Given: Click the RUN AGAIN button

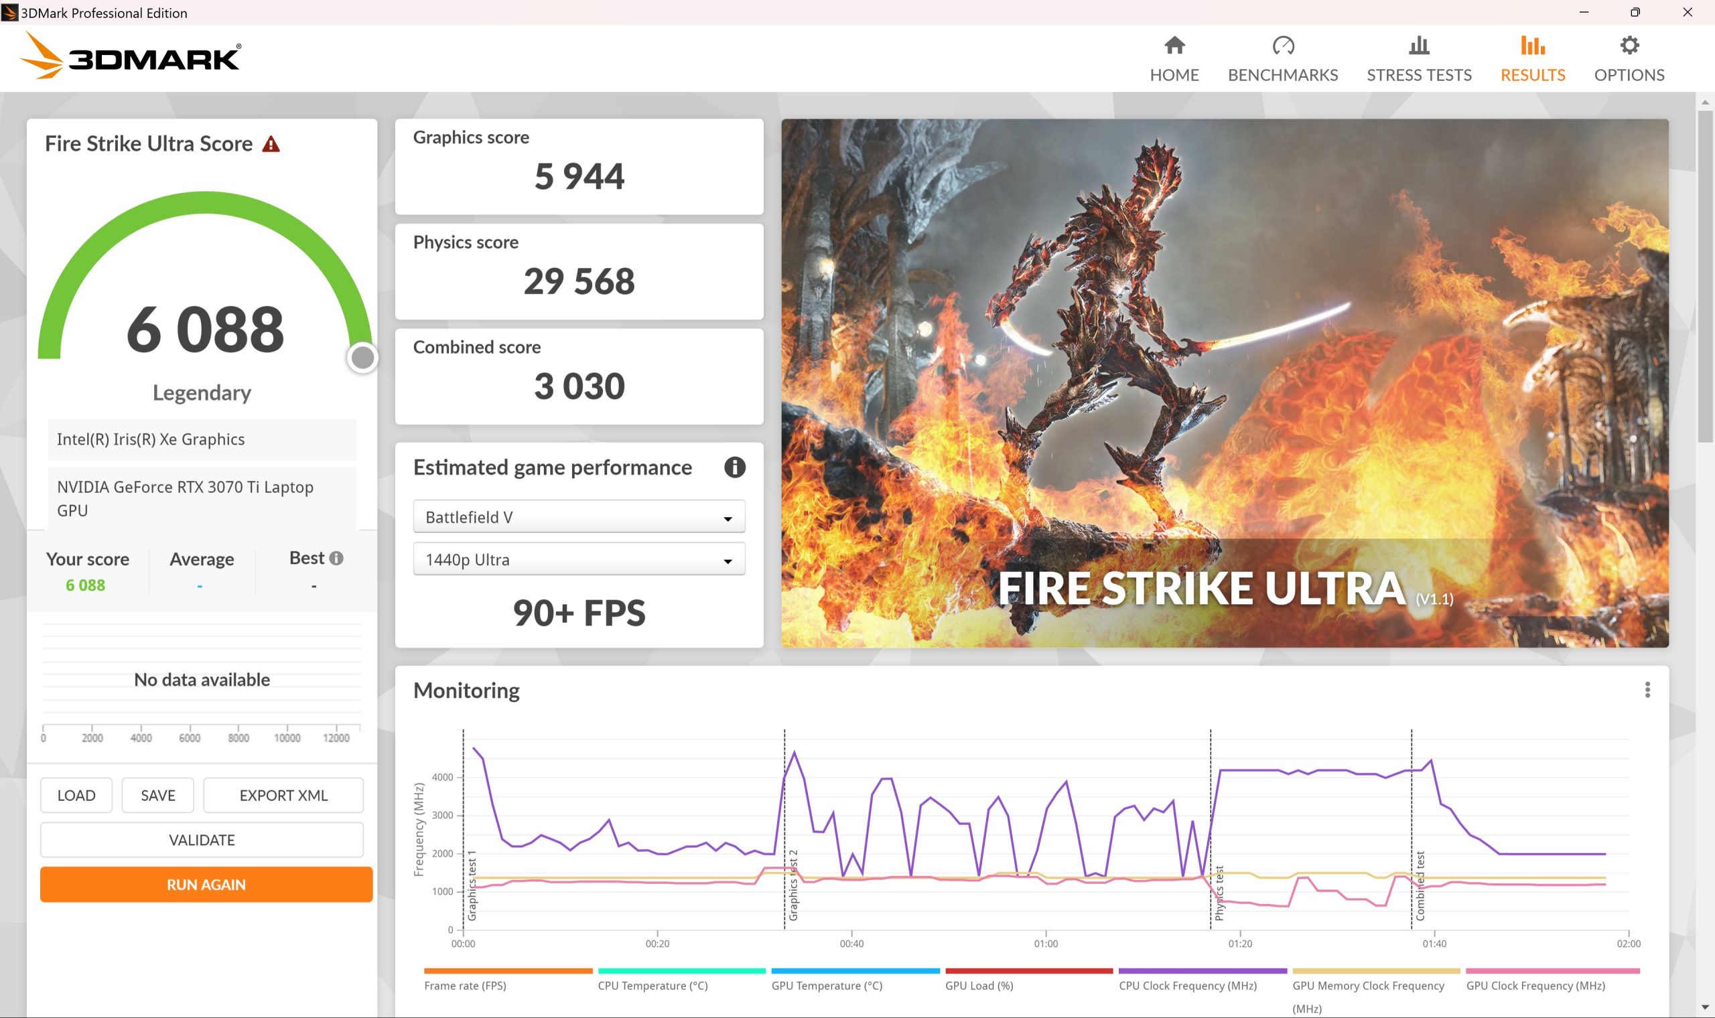Looking at the screenshot, I should pos(206,884).
